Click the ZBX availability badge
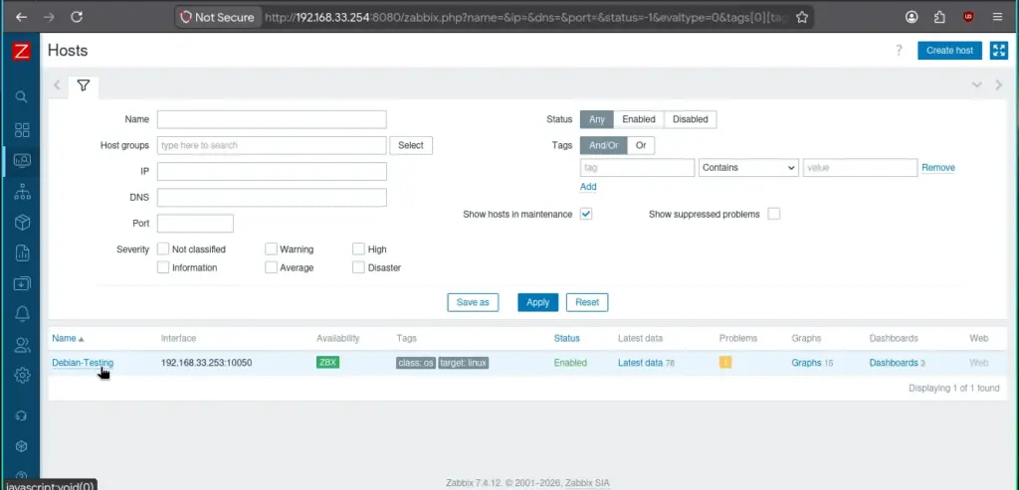Viewport: 1019px width, 490px height. (x=327, y=362)
